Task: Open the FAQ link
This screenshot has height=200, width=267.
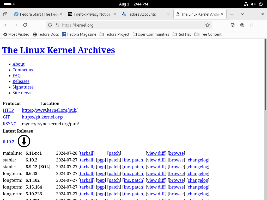Action: pos(16,76)
